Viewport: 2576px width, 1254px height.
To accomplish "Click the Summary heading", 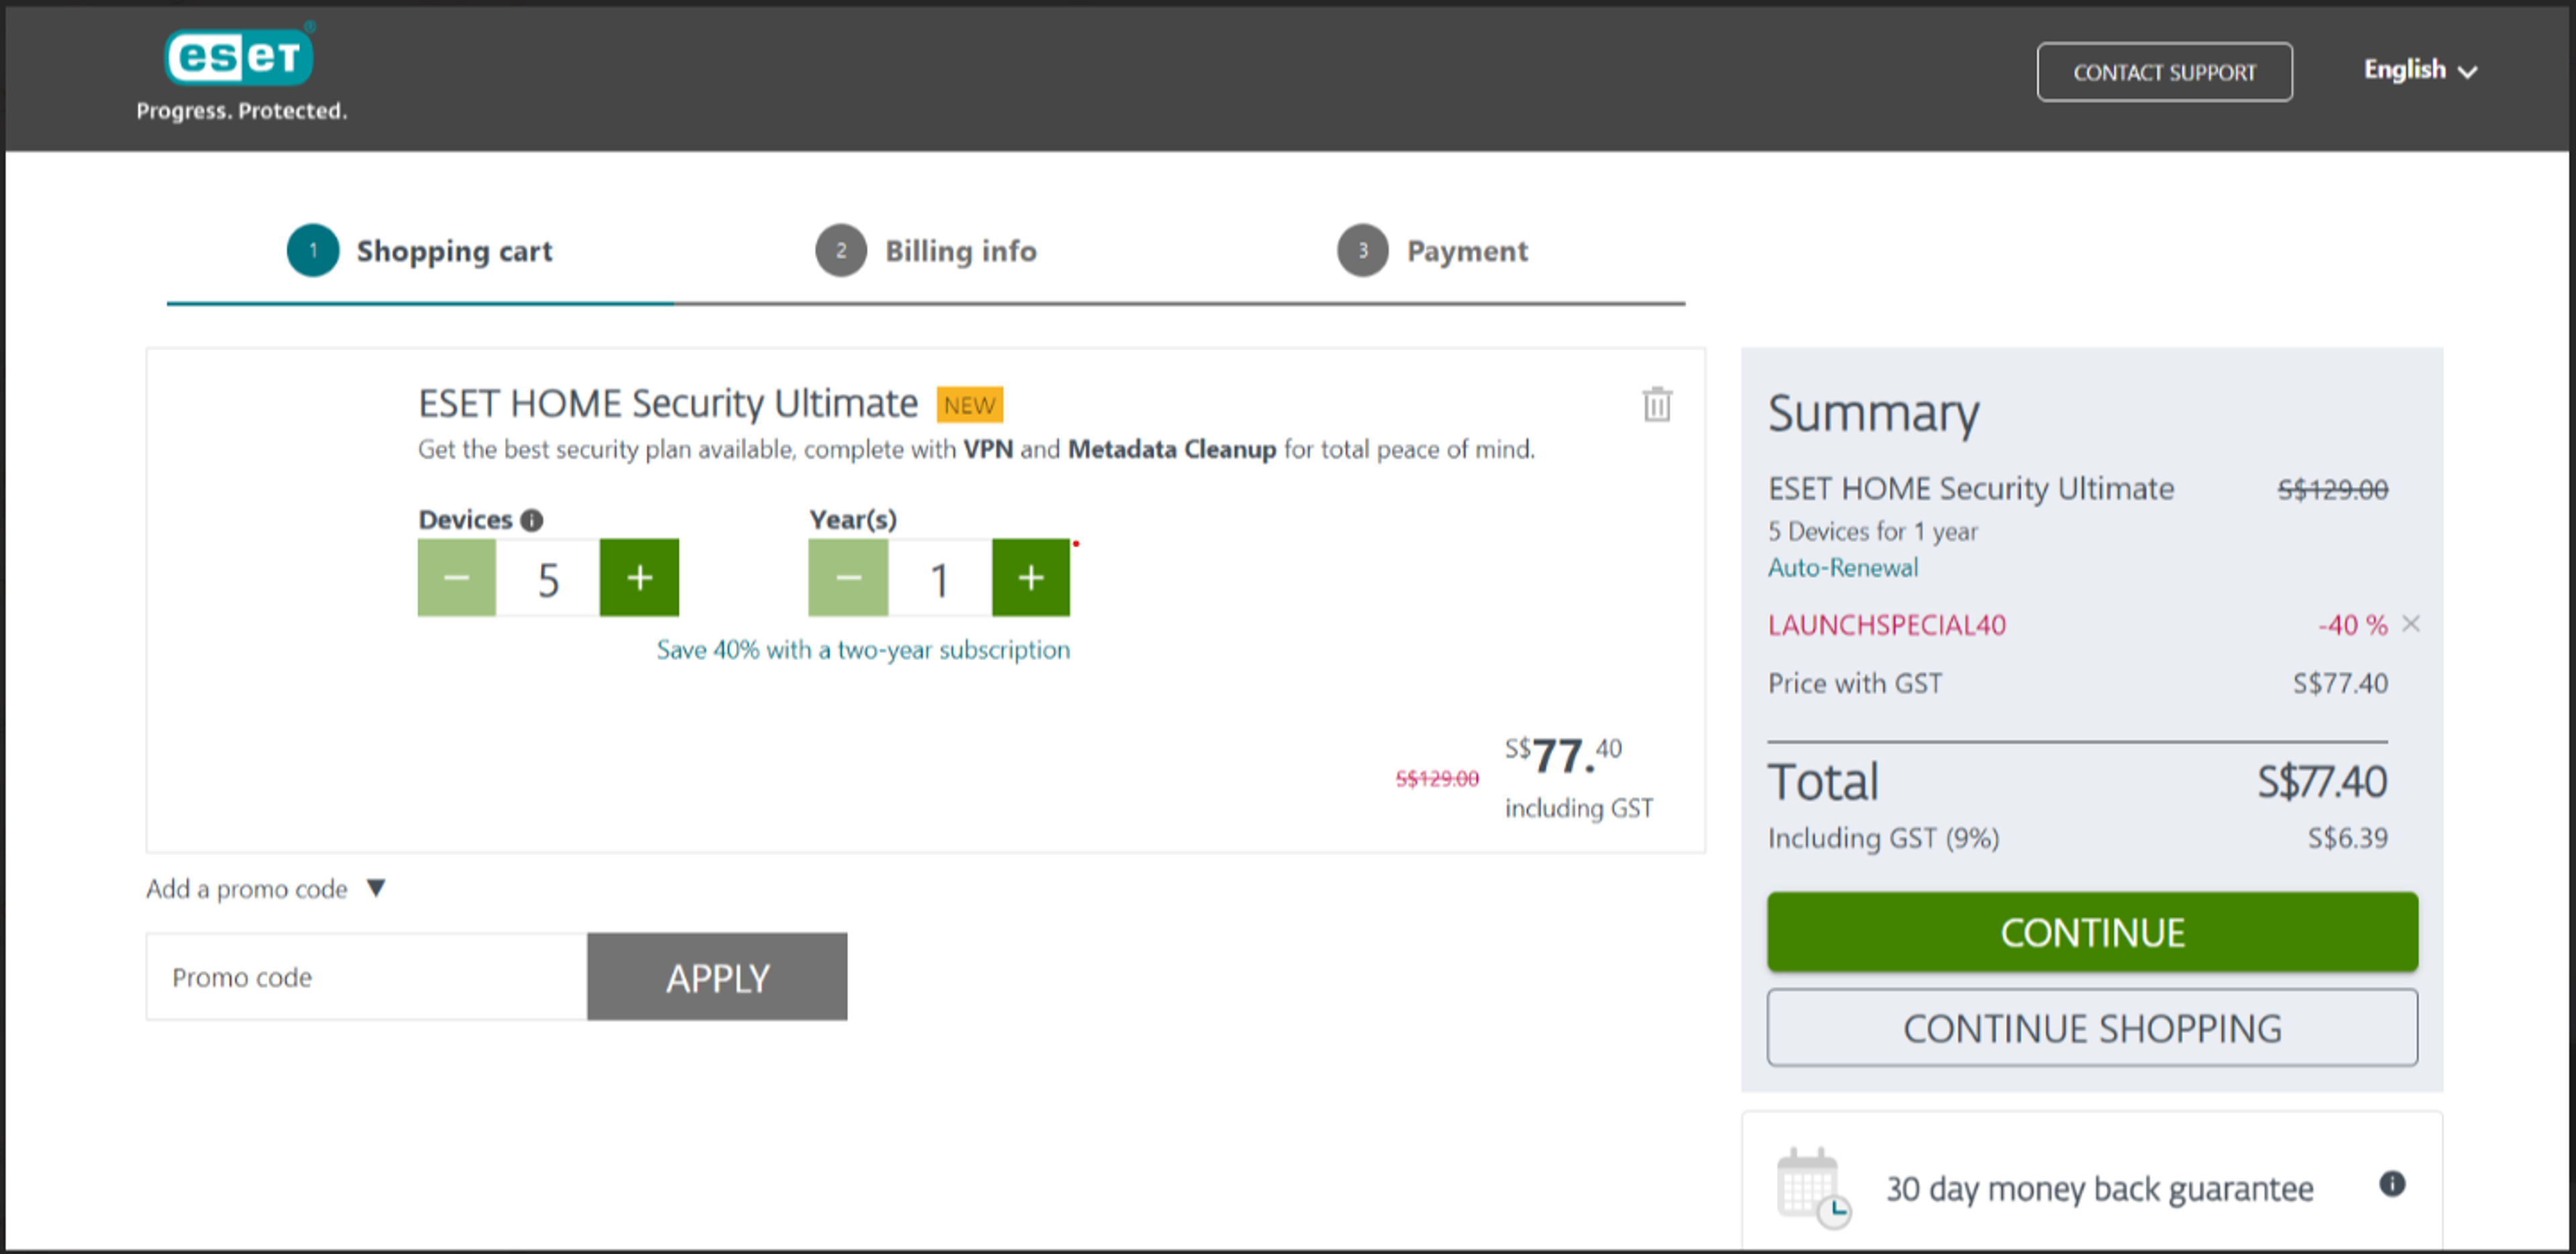I will (1874, 413).
